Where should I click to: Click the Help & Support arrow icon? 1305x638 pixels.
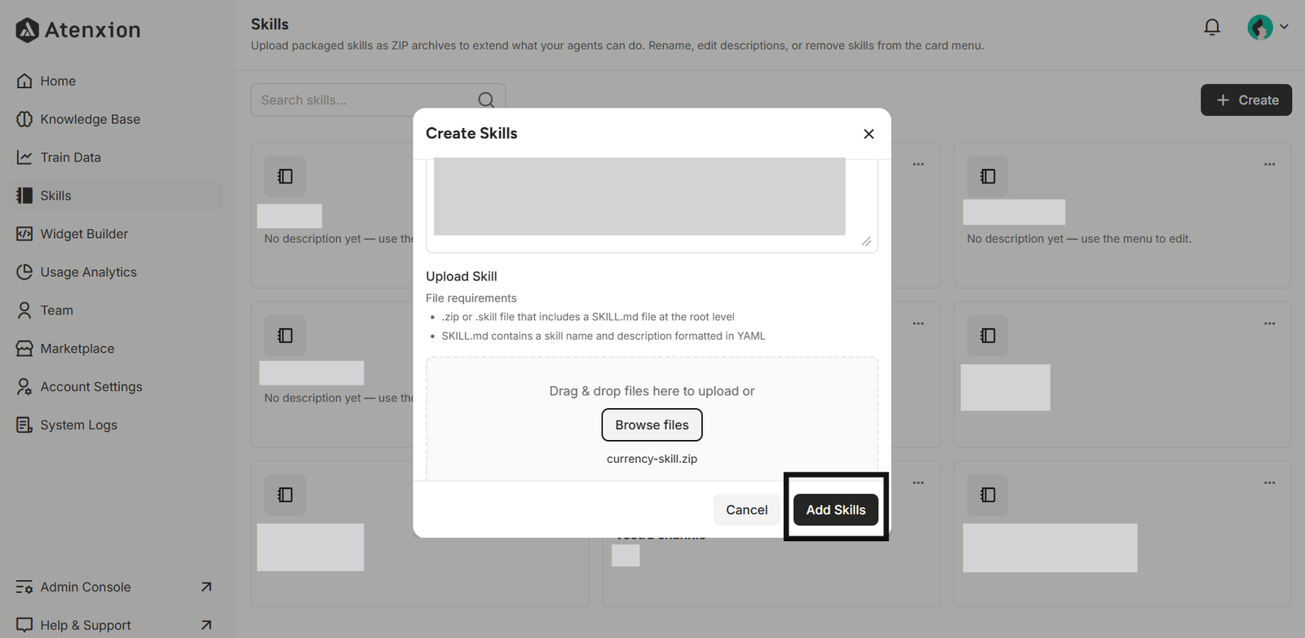point(206,625)
